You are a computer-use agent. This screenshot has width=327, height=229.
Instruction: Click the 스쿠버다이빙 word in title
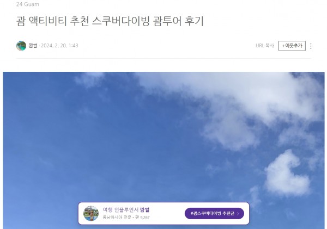pyautogui.click(x=121, y=21)
